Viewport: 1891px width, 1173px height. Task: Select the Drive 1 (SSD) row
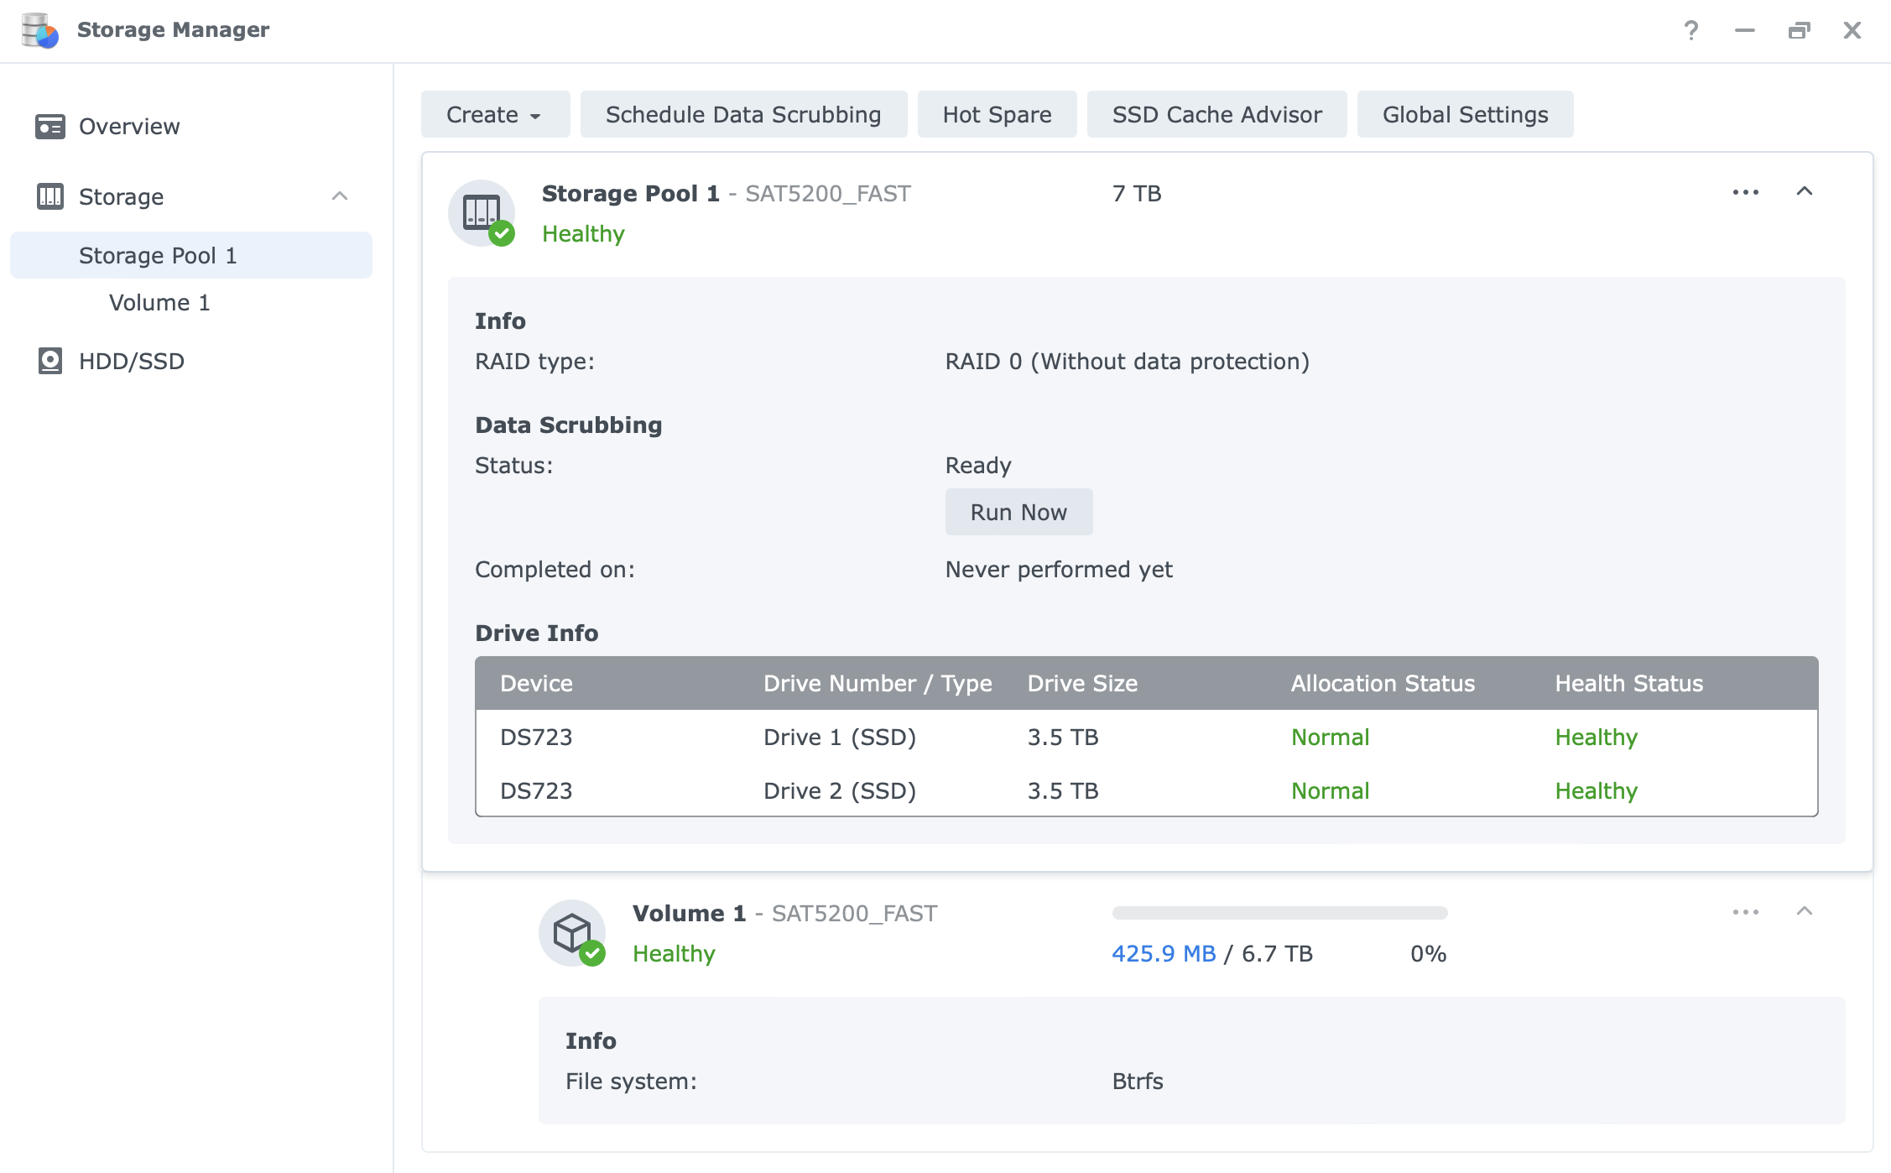coord(1146,737)
